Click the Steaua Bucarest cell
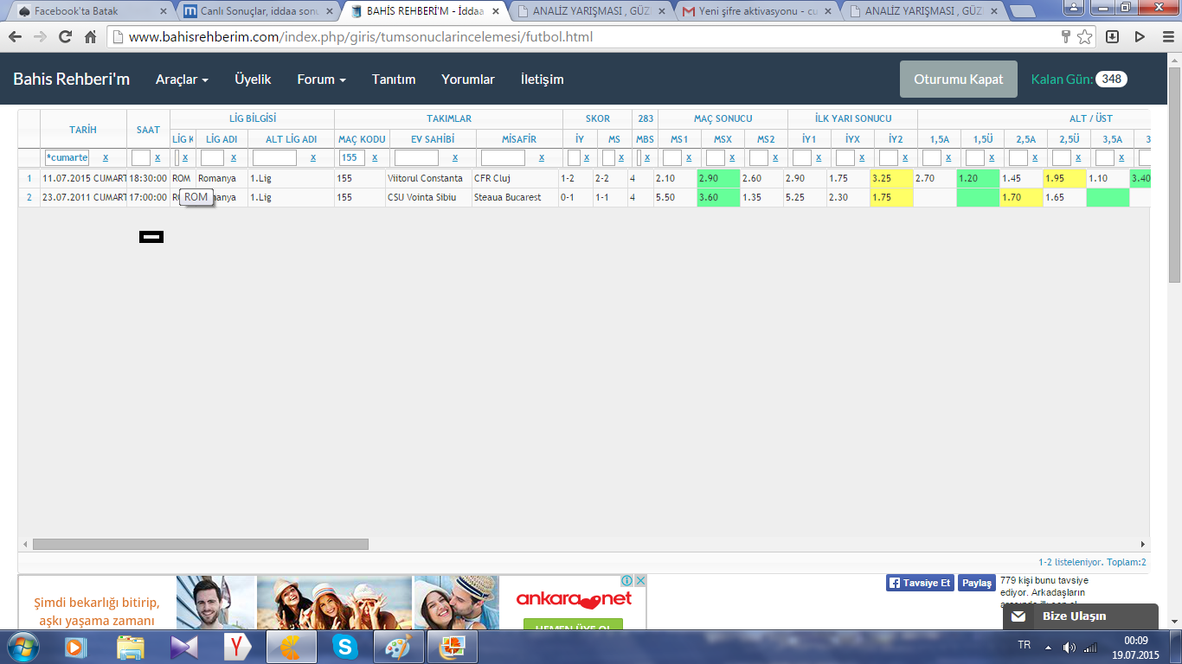Image resolution: width=1182 pixels, height=664 pixels. pyautogui.click(x=515, y=198)
